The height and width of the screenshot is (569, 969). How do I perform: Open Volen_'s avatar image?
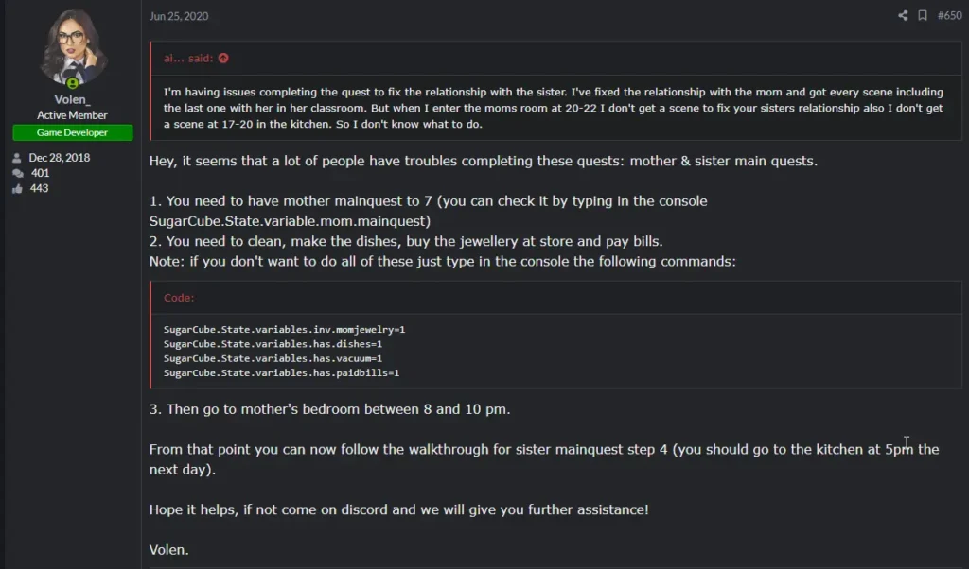point(73,45)
